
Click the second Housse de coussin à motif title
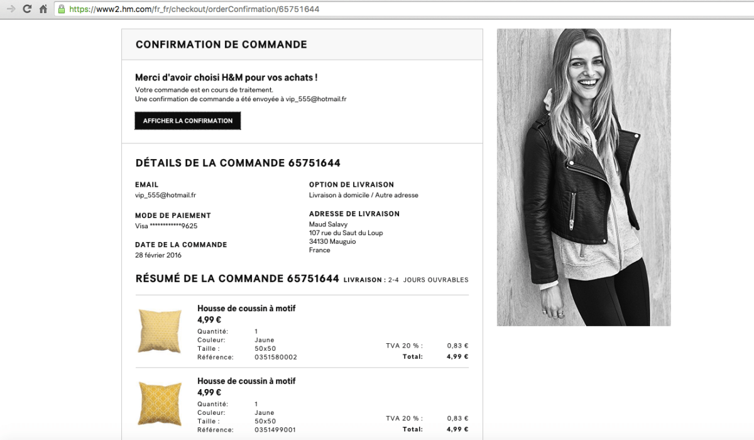click(x=246, y=381)
